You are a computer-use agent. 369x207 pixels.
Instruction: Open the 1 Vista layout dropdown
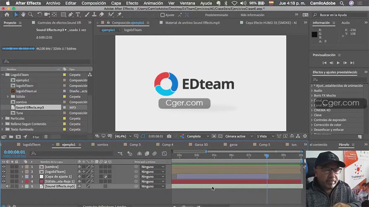(x=265, y=136)
